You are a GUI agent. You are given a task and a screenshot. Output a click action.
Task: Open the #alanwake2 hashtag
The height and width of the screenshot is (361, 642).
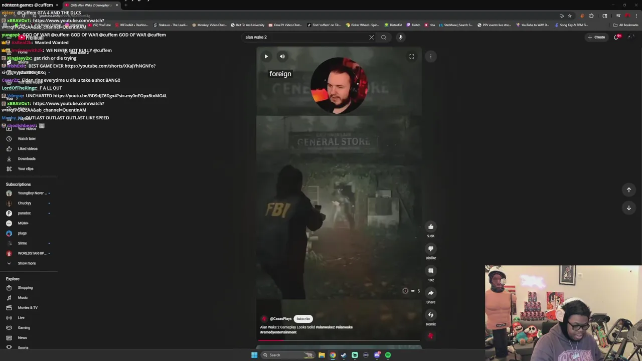click(x=325, y=327)
